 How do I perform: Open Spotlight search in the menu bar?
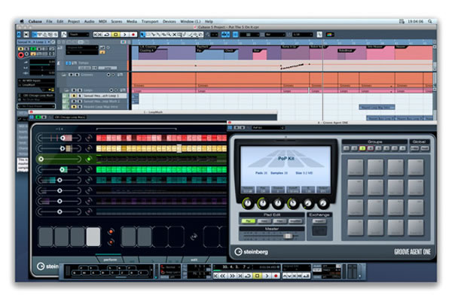click(430, 21)
